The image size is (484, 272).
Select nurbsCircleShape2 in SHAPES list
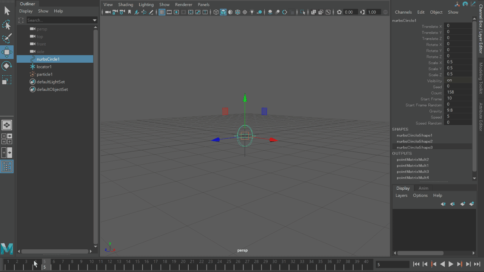pos(414,141)
